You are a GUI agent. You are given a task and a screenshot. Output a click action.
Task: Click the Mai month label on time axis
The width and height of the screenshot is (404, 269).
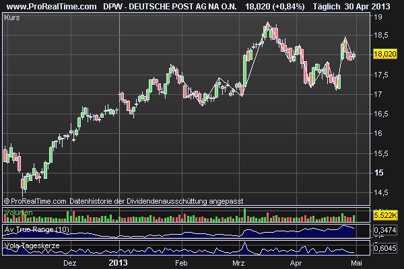(x=356, y=263)
